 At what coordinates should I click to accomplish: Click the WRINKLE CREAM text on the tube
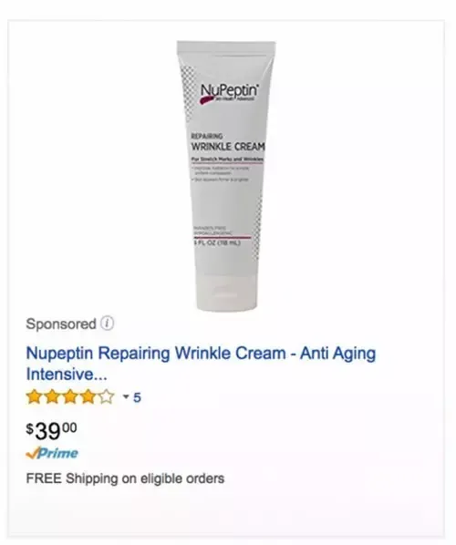[x=228, y=147]
